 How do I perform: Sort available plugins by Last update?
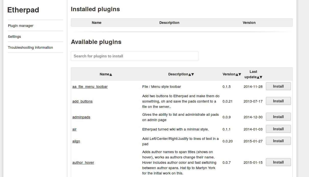[253, 74]
